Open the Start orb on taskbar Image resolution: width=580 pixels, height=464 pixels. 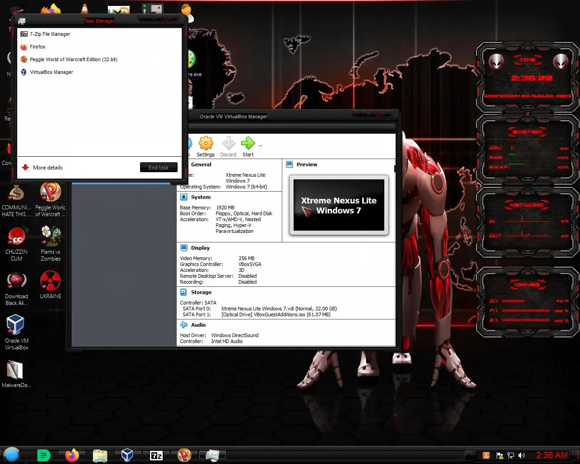coord(12,454)
